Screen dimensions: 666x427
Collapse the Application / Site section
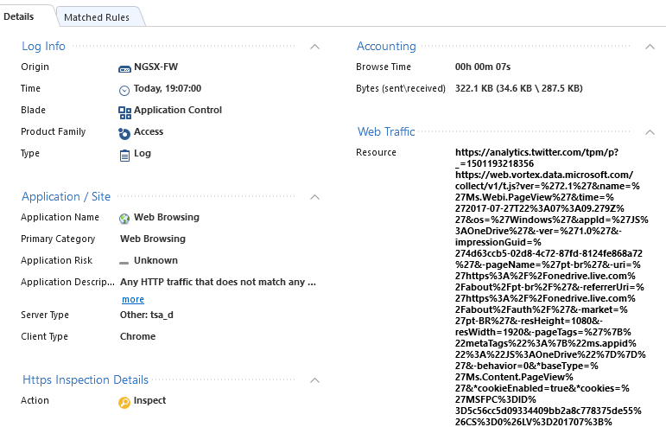314,197
